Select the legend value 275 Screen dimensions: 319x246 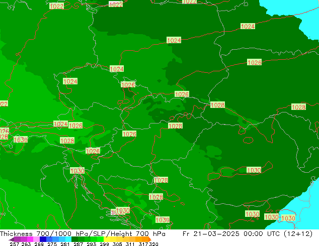coord(52,244)
